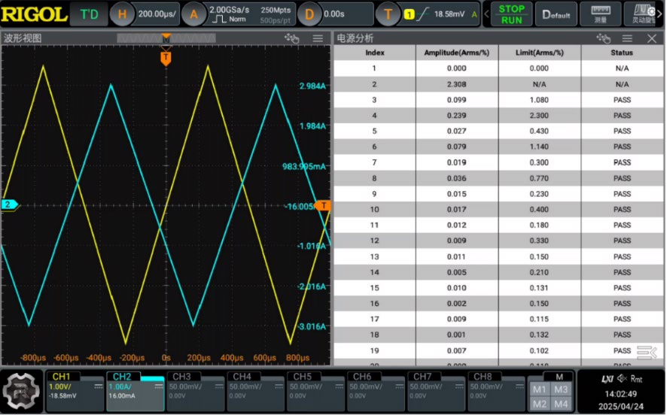The height and width of the screenshot is (415, 667).
Task: Click the Rmt remote status indicator
Action: 636,379
